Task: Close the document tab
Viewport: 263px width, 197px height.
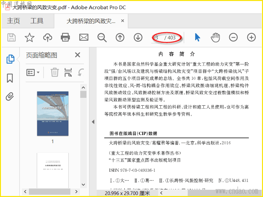Action: (123, 21)
